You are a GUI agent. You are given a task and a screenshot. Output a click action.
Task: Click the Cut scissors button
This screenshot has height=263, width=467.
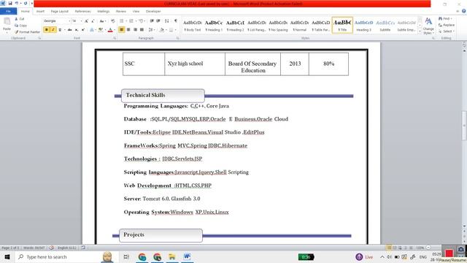(x=20, y=19)
